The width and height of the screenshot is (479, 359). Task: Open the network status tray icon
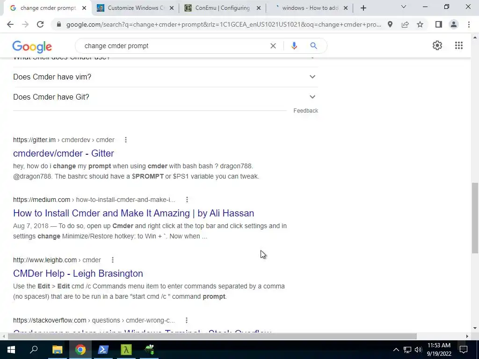pos(407,350)
